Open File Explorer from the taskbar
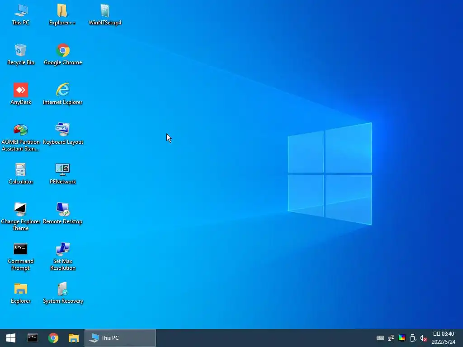Screen dimensions: 463x347 (74, 338)
